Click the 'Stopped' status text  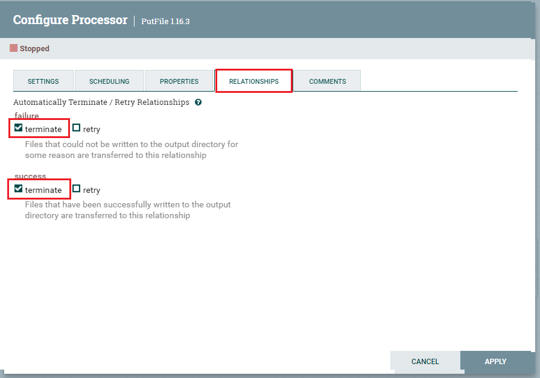pos(34,49)
